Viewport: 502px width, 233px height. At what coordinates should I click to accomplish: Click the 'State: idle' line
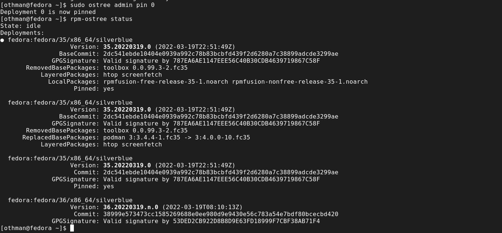click(21, 26)
